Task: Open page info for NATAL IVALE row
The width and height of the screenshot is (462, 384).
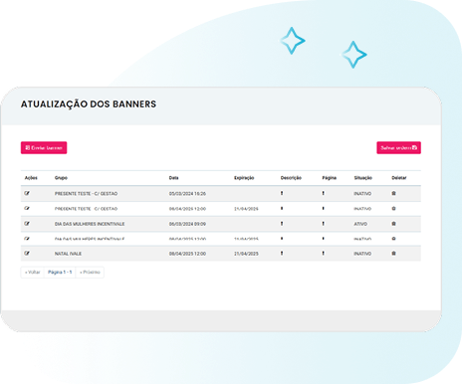Action: point(323,253)
